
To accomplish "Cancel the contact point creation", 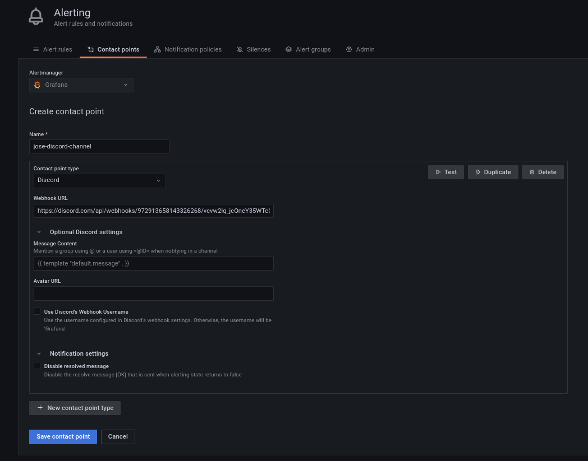I will click(x=118, y=437).
